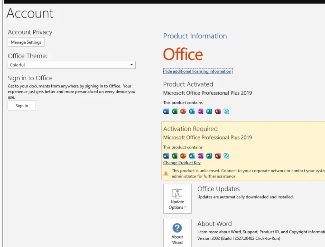The width and height of the screenshot is (325, 247).
Task: Click Outlook icon in Activation Required box
Action: [192, 156]
